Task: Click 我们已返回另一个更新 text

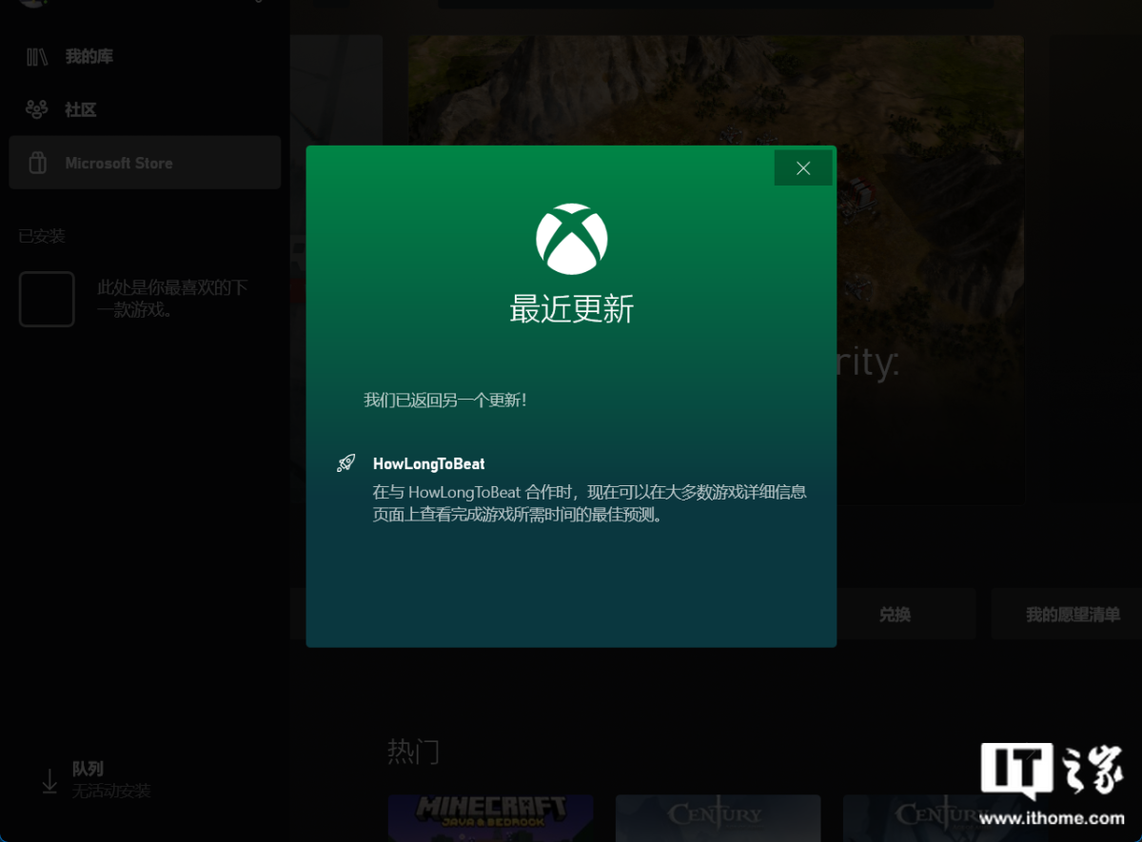Action: tap(445, 400)
